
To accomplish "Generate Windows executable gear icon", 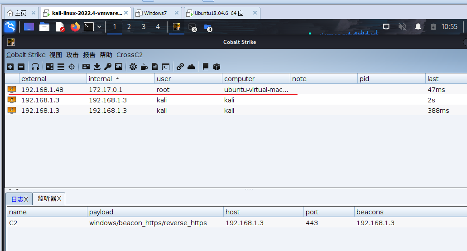I will coord(133,67).
